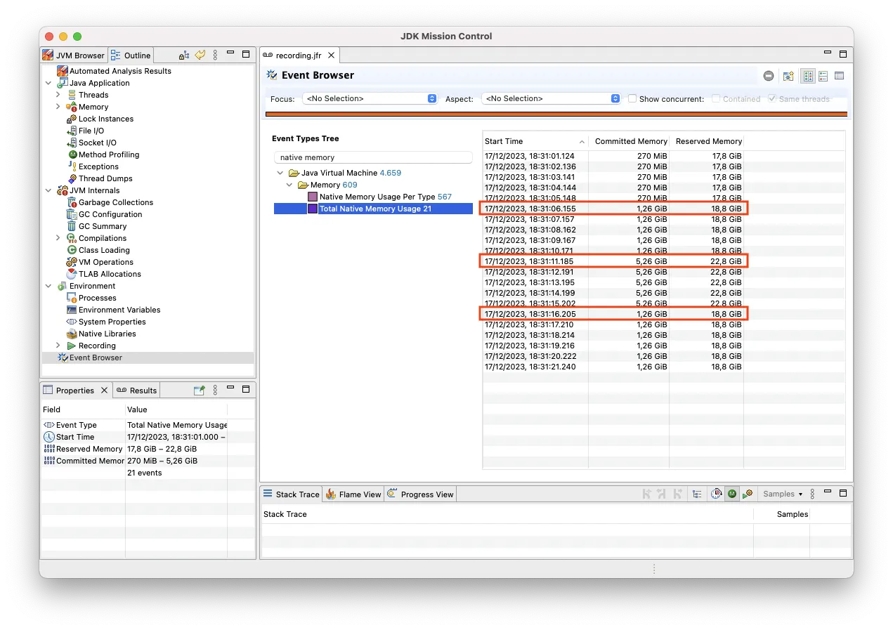Open the Thread Dumps page

105,178
